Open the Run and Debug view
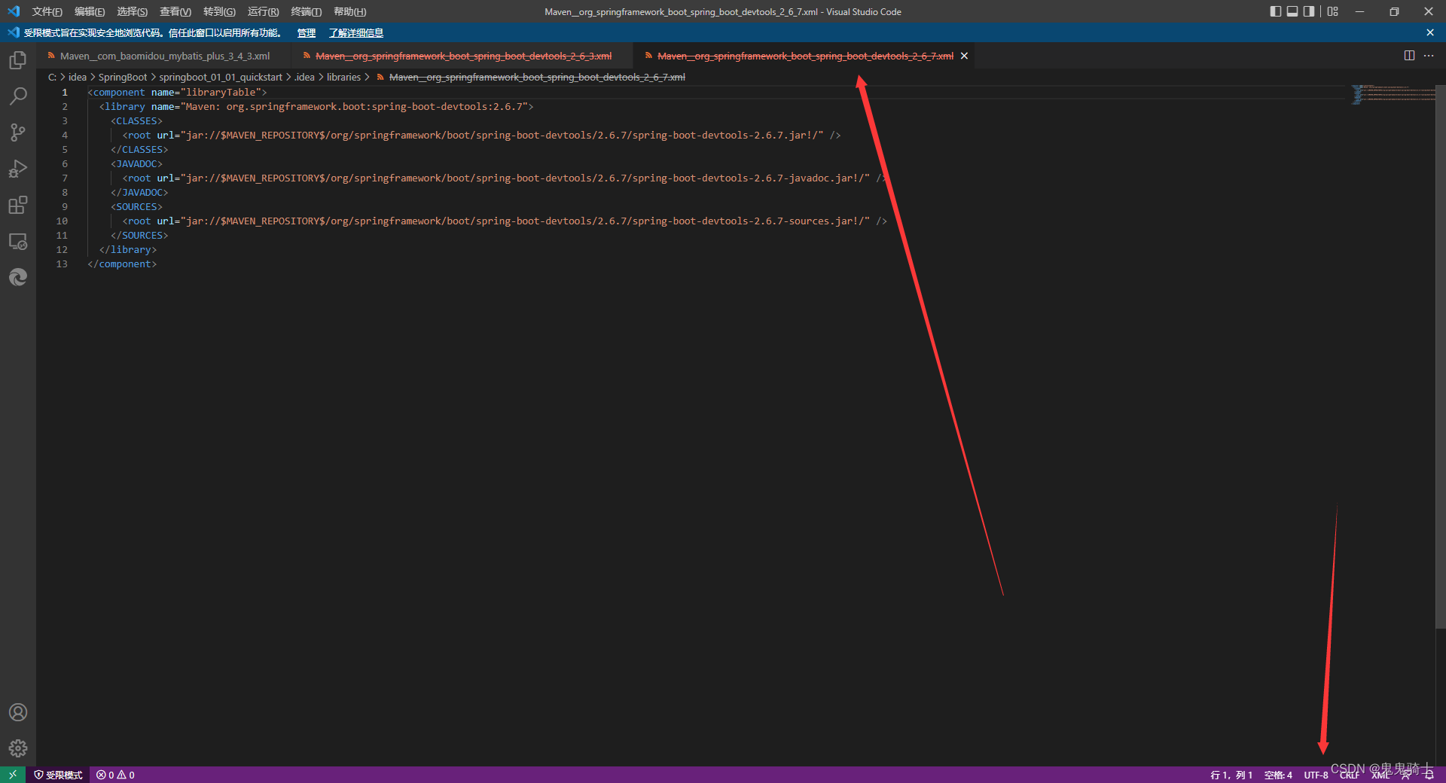1446x783 pixels. 18,169
